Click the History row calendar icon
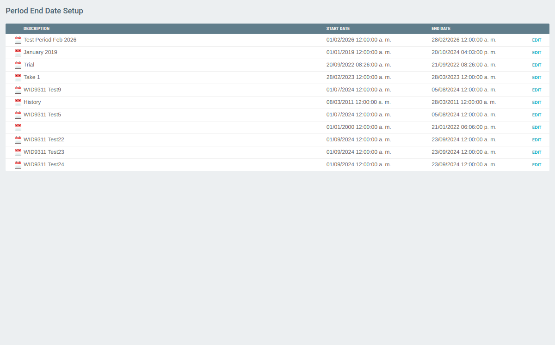Image resolution: width=555 pixels, height=345 pixels. click(x=18, y=103)
